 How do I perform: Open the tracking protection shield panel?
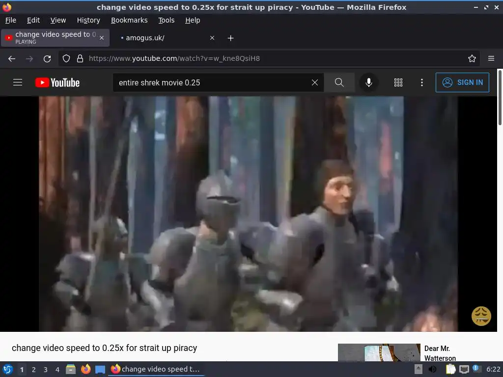click(x=66, y=58)
